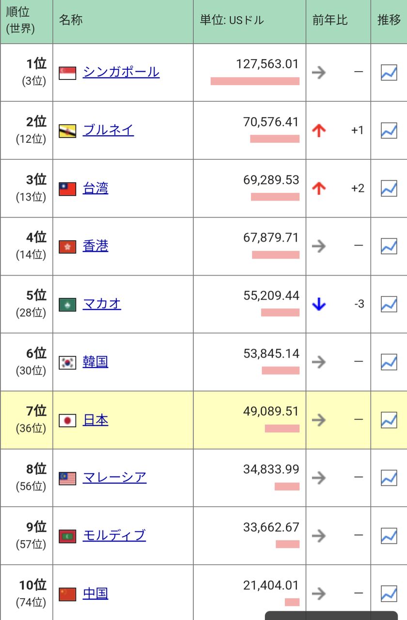
Task: Click the 推移 column header
Action: click(389, 22)
